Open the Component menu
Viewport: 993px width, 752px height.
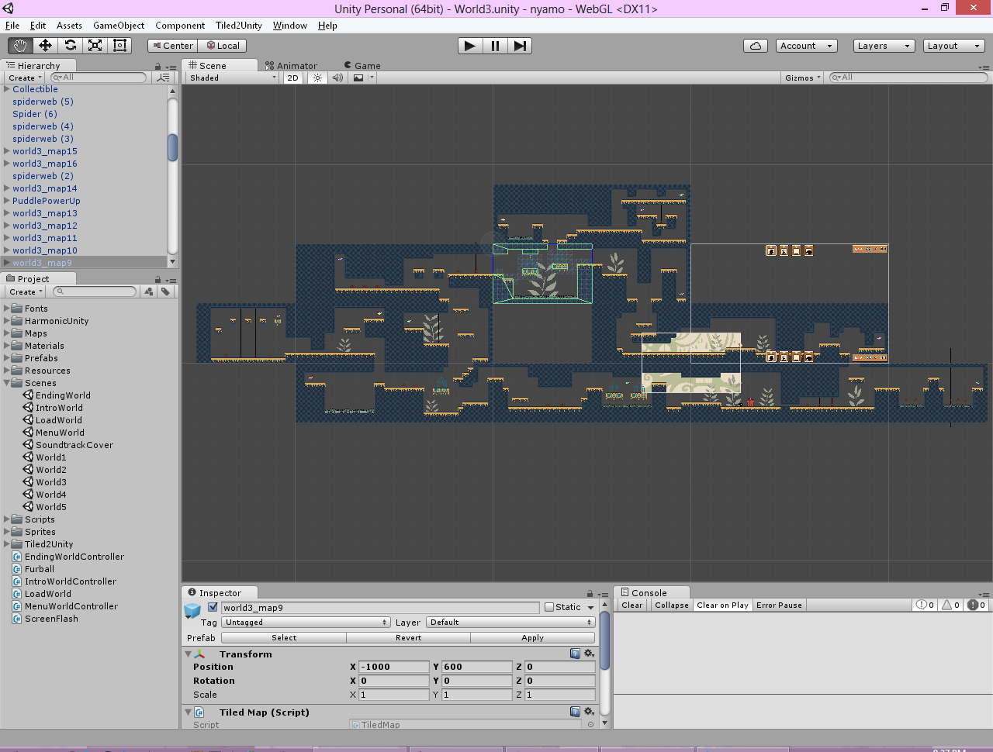(x=180, y=26)
